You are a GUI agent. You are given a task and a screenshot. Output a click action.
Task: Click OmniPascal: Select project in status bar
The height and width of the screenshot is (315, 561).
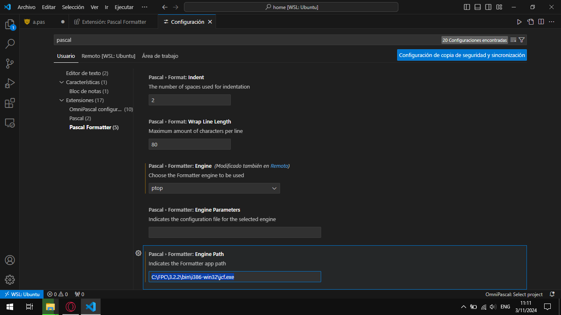click(514, 294)
